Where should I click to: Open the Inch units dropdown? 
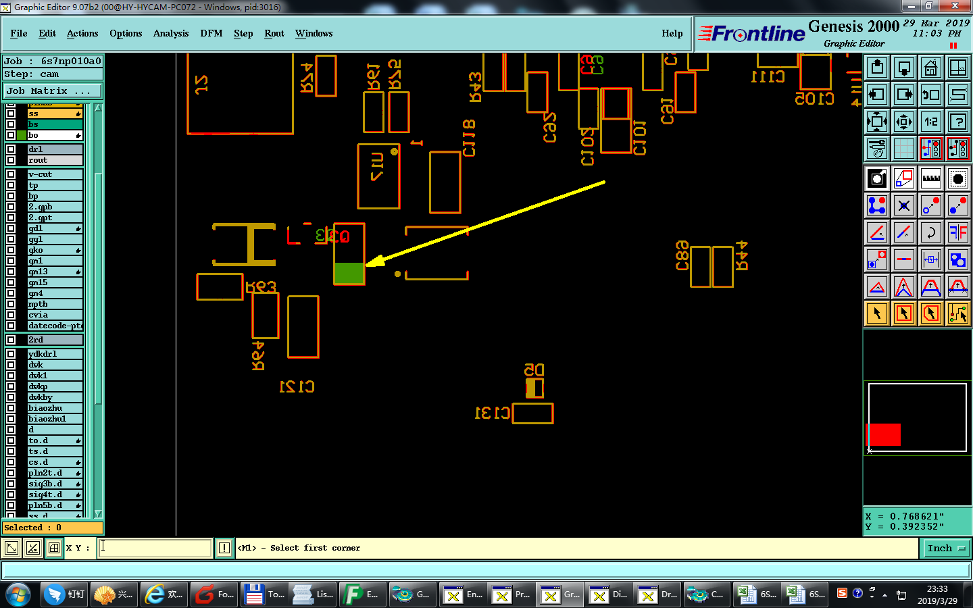click(x=947, y=548)
